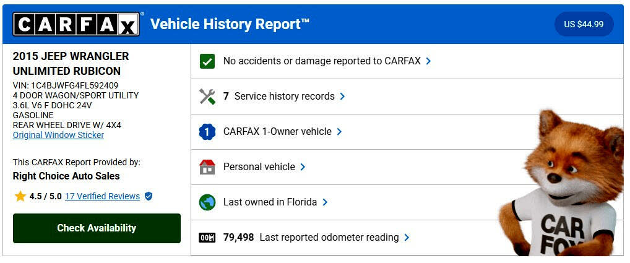The image size is (630, 263).
Task: Expand Last reported odometer reading chevron
Action: pyautogui.click(x=407, y=238)
